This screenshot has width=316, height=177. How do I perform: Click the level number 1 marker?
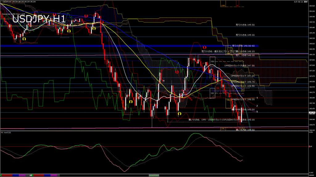[257, 97]
